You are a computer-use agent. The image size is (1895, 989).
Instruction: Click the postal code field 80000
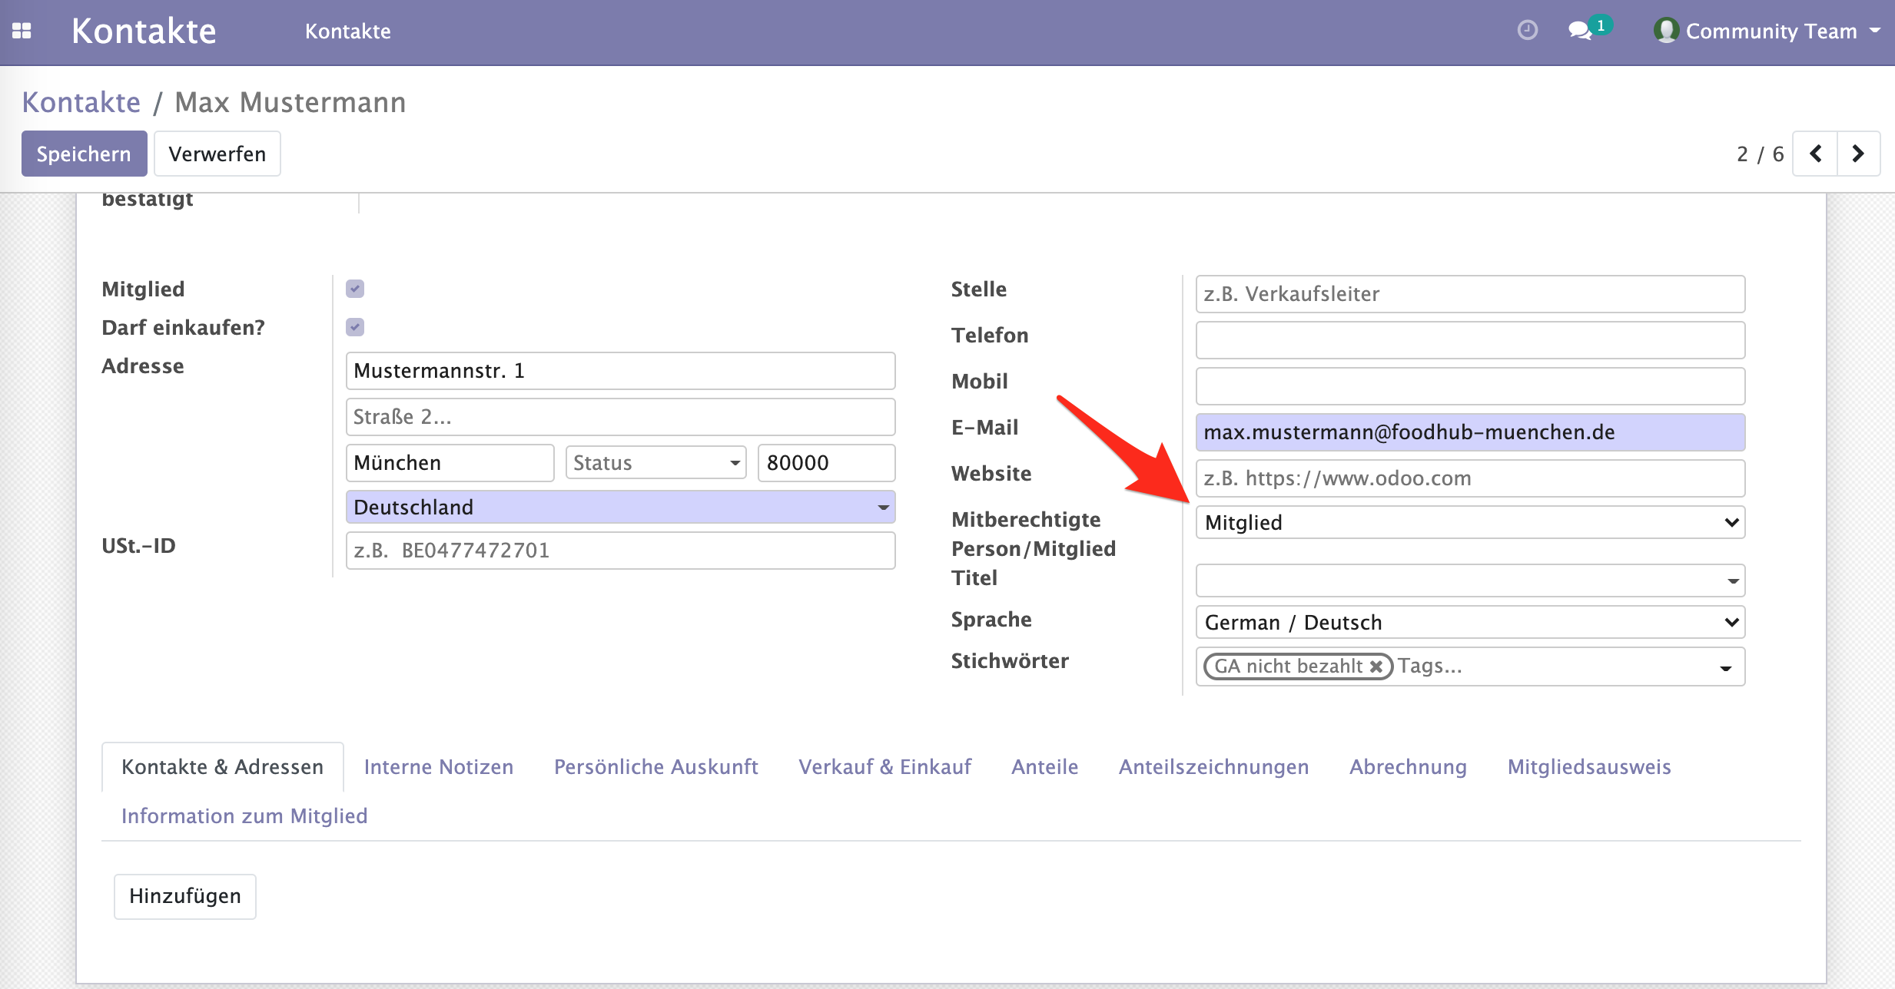[826, 463]
